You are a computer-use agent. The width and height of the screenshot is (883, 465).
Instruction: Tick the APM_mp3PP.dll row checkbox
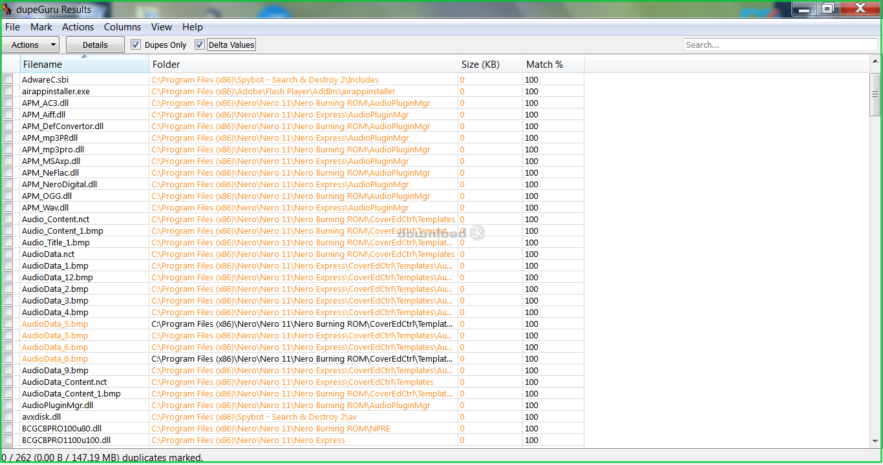click(8, 138)
